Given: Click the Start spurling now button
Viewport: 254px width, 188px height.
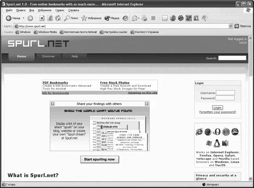Looking at the screenshot, I should pyautogui.click(x=99, y=160).
